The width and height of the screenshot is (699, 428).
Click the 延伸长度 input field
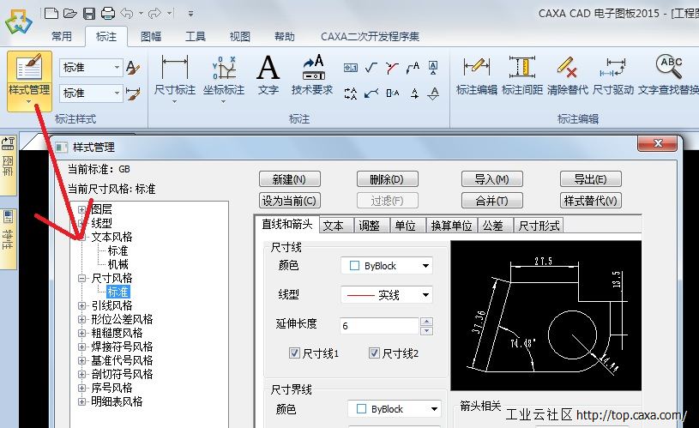[x=377, y=325]
